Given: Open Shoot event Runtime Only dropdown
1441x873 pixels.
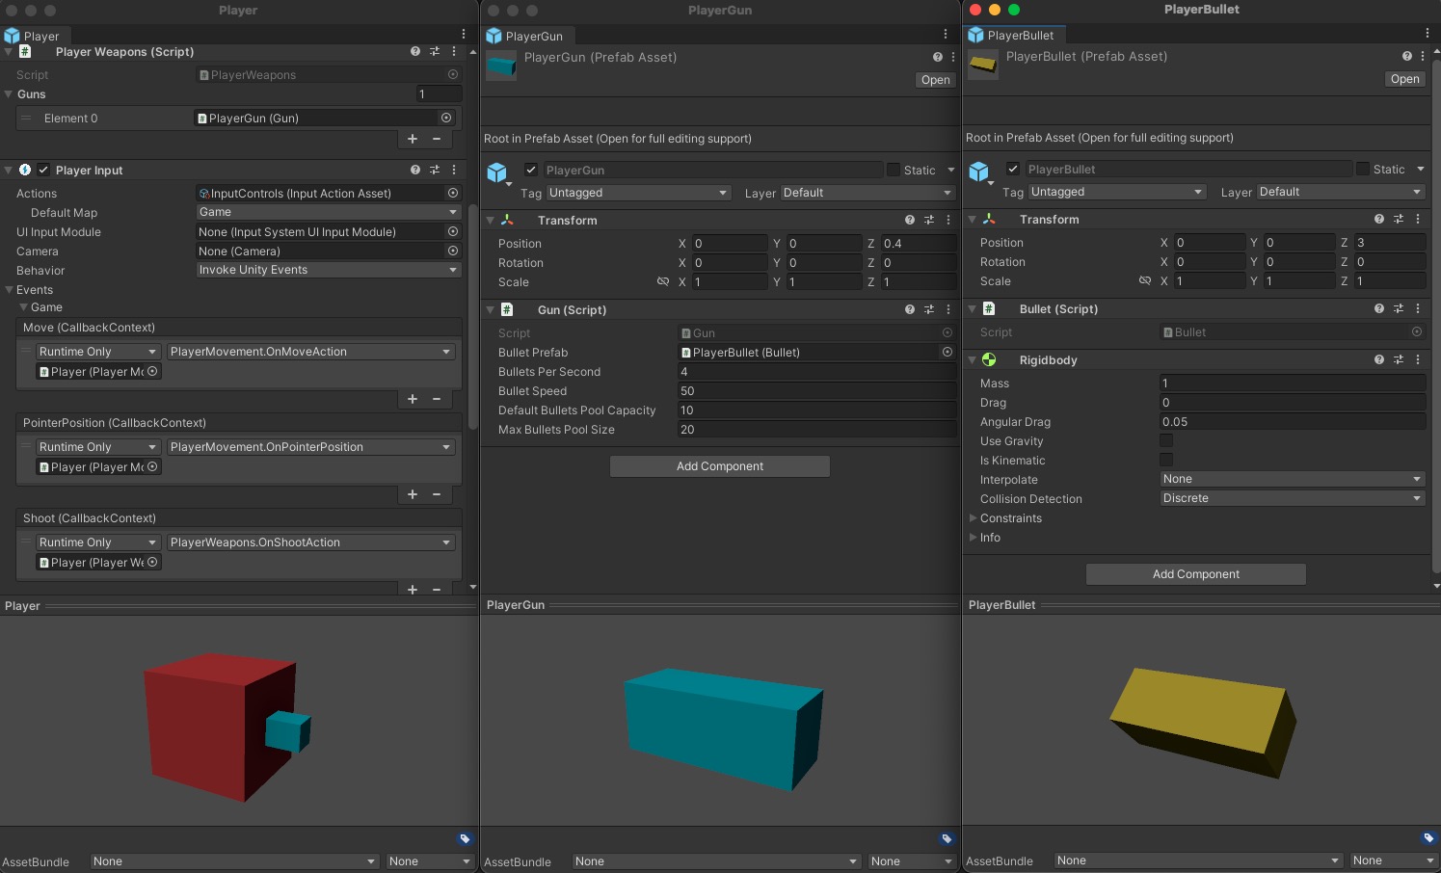Looking at the screenshot, I should click(97, 542).
